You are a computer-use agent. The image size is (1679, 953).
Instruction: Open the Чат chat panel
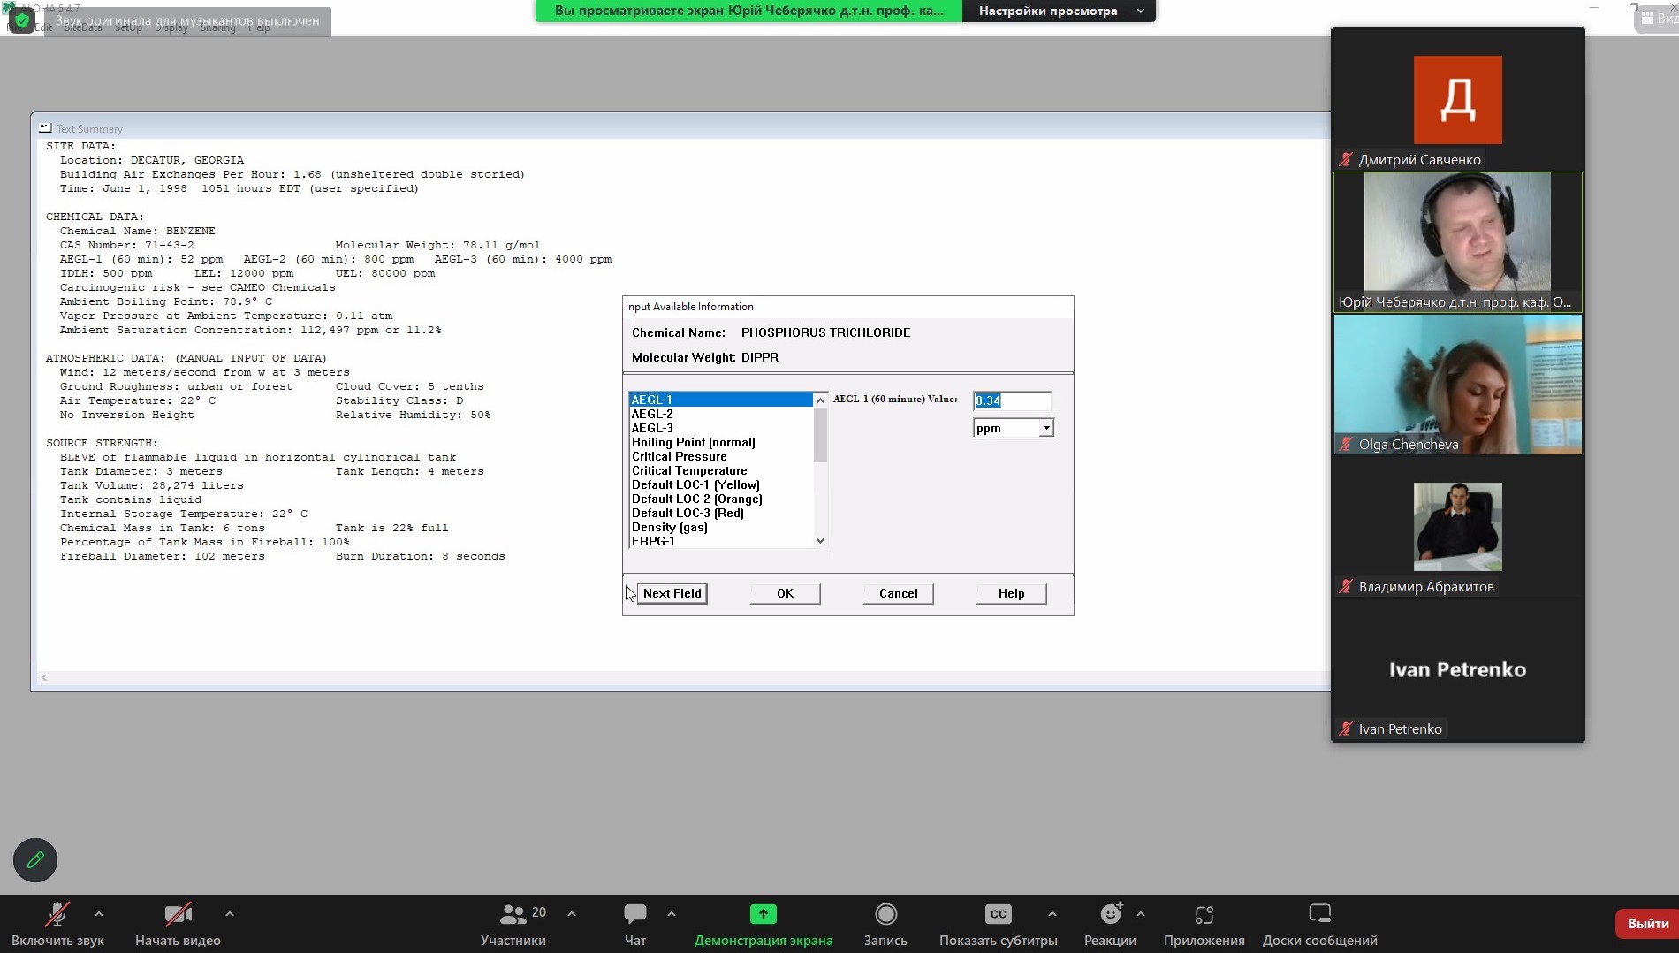pos(635,924)
